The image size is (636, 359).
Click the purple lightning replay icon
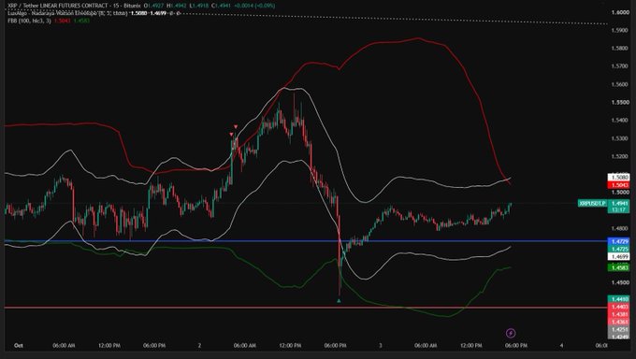[511, 333]
